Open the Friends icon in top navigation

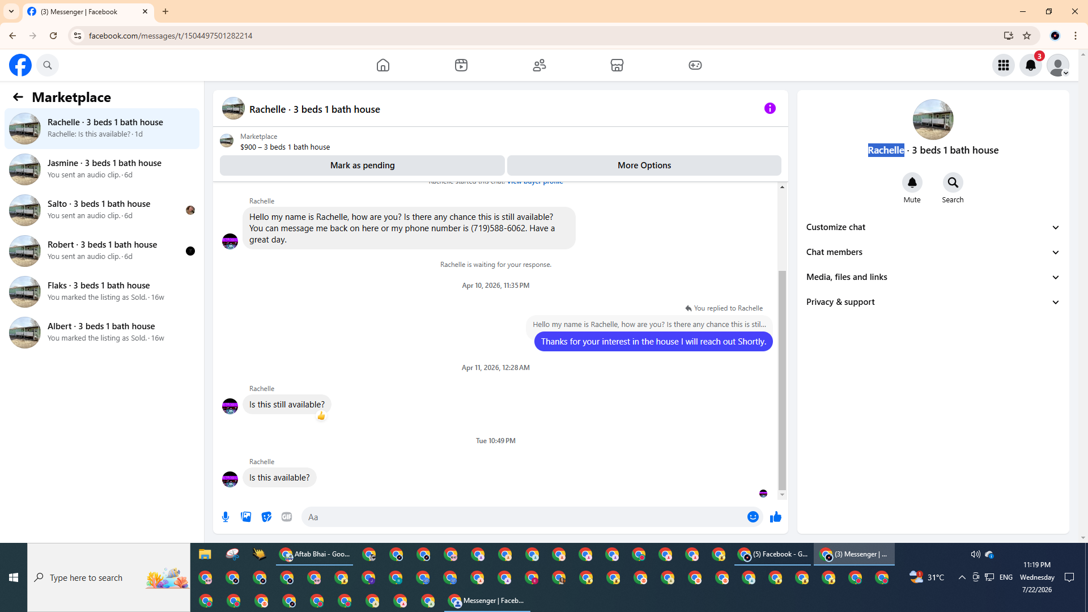539,65
